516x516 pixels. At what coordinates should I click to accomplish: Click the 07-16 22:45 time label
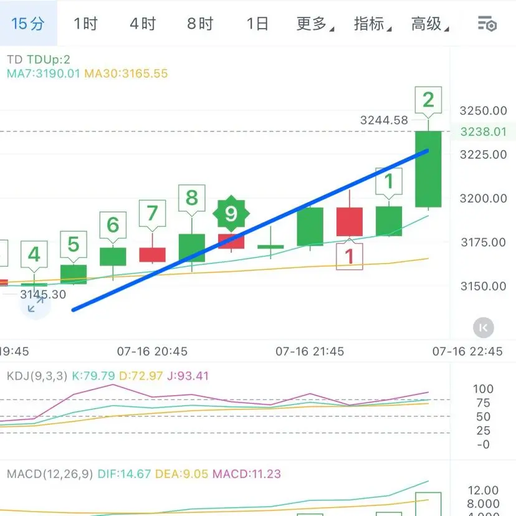click(467, 351)
